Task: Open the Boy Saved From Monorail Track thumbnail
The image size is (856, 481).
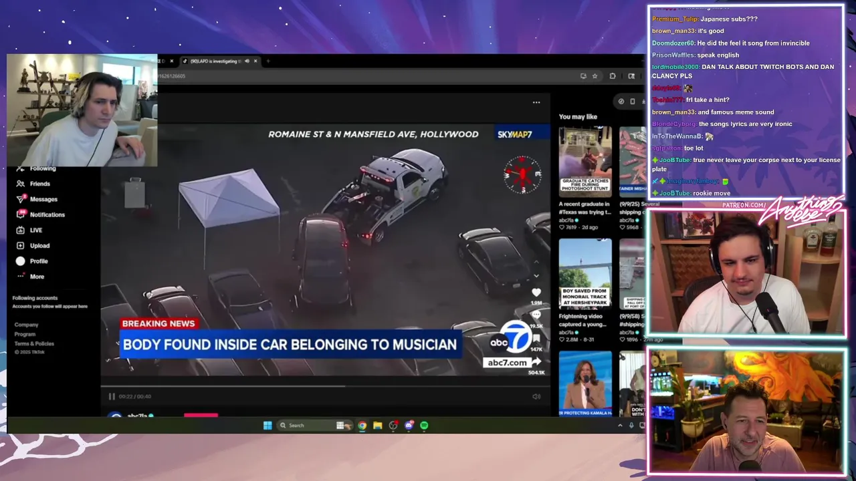Action: tap(585, 273)
